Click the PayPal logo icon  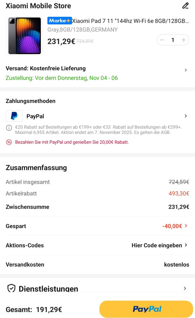14,116
